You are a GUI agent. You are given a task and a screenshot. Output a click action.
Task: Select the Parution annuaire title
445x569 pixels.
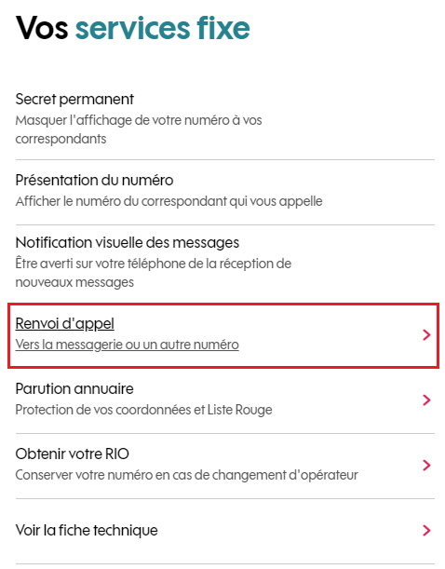74,388
